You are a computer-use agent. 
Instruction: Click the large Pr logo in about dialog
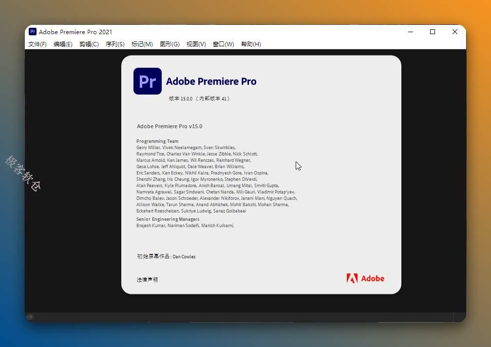tap(148, 81)
